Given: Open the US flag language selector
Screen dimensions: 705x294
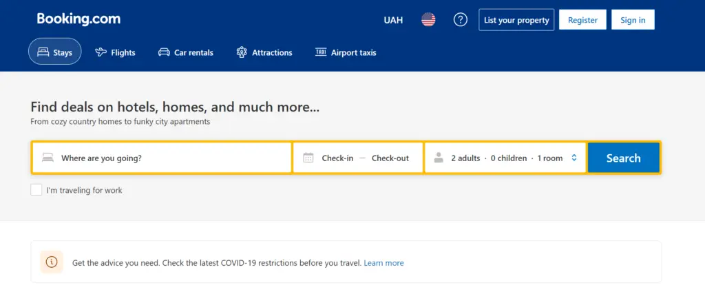Looking at the screenshot, I should (x=428, y=20).
